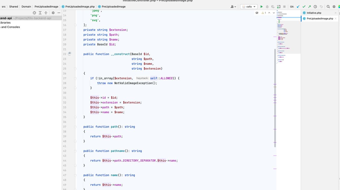Click the code minimap preview
This screenshot has width=340, height=190.
point(288,37)
